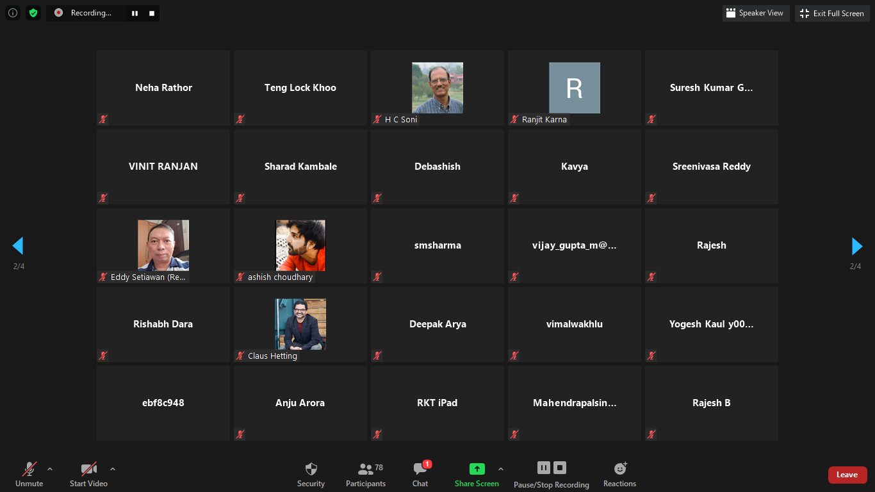Expand share options next to Share Screen

(x=501, y=469)
